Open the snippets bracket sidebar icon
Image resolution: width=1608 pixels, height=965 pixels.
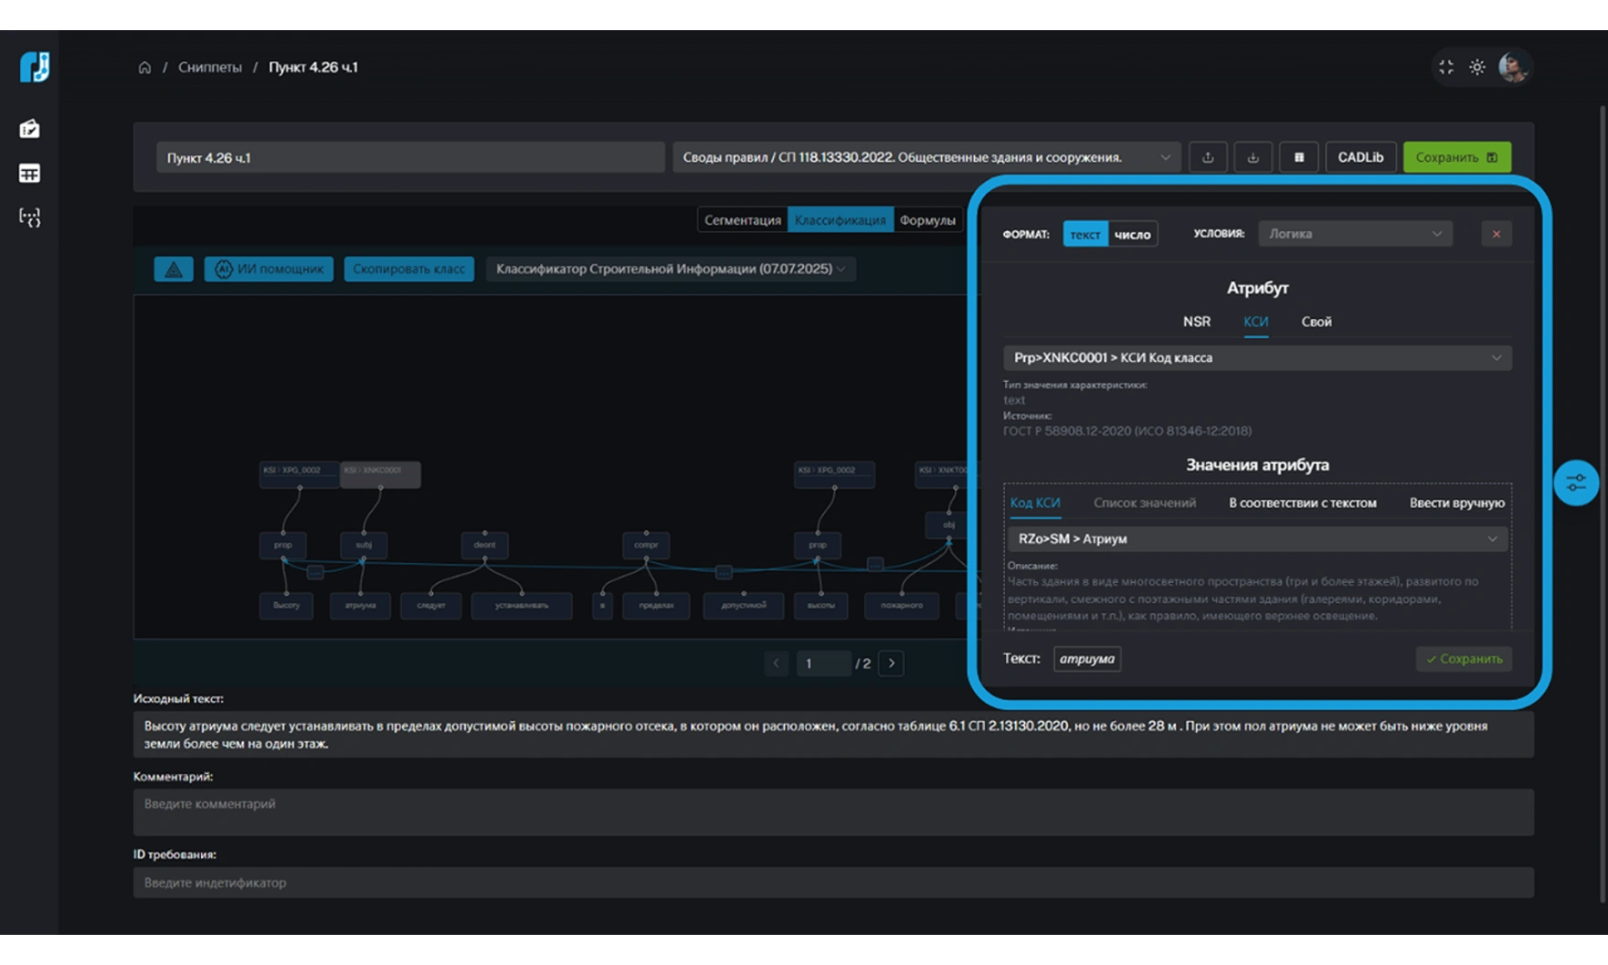[x=29, y=217]
